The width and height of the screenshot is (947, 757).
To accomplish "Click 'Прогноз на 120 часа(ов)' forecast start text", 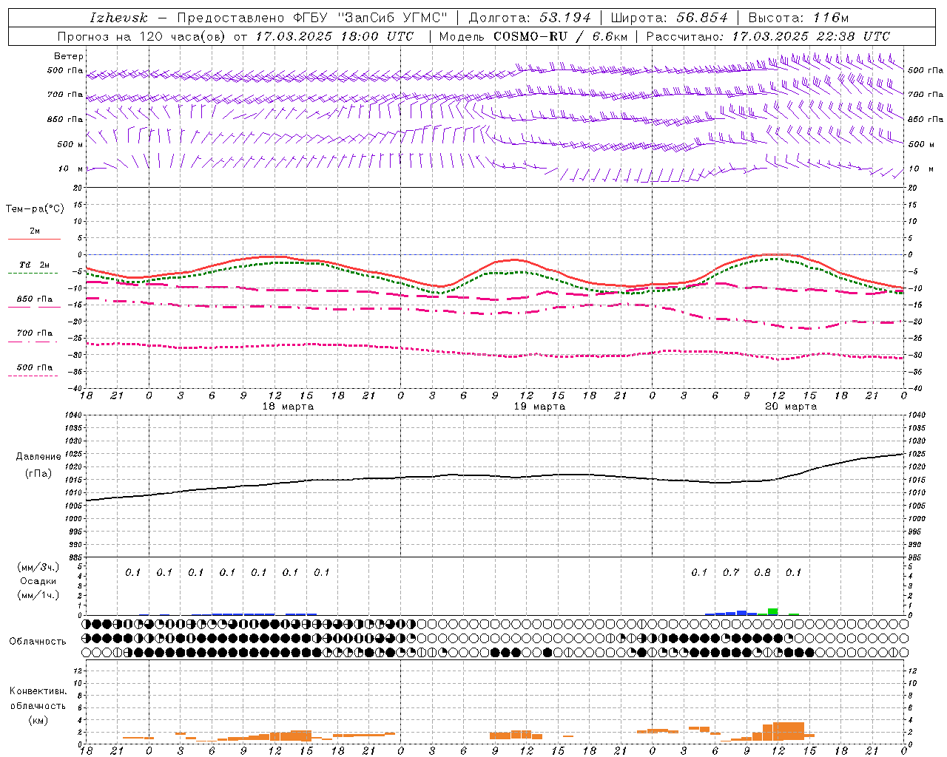I will pos(143,36).
